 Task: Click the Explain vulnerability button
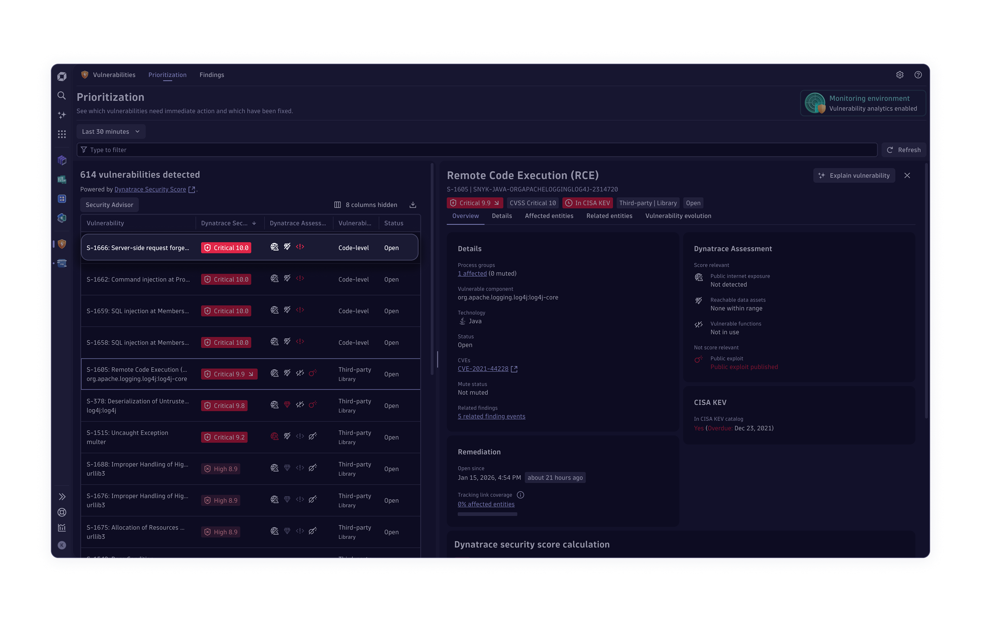pyautogui.click(x=854, y=176)
